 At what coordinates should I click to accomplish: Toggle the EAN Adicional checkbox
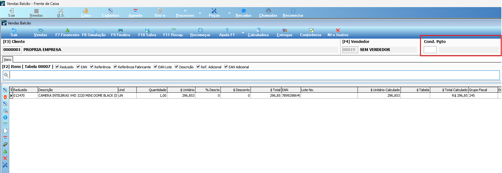tap(226, 67)
